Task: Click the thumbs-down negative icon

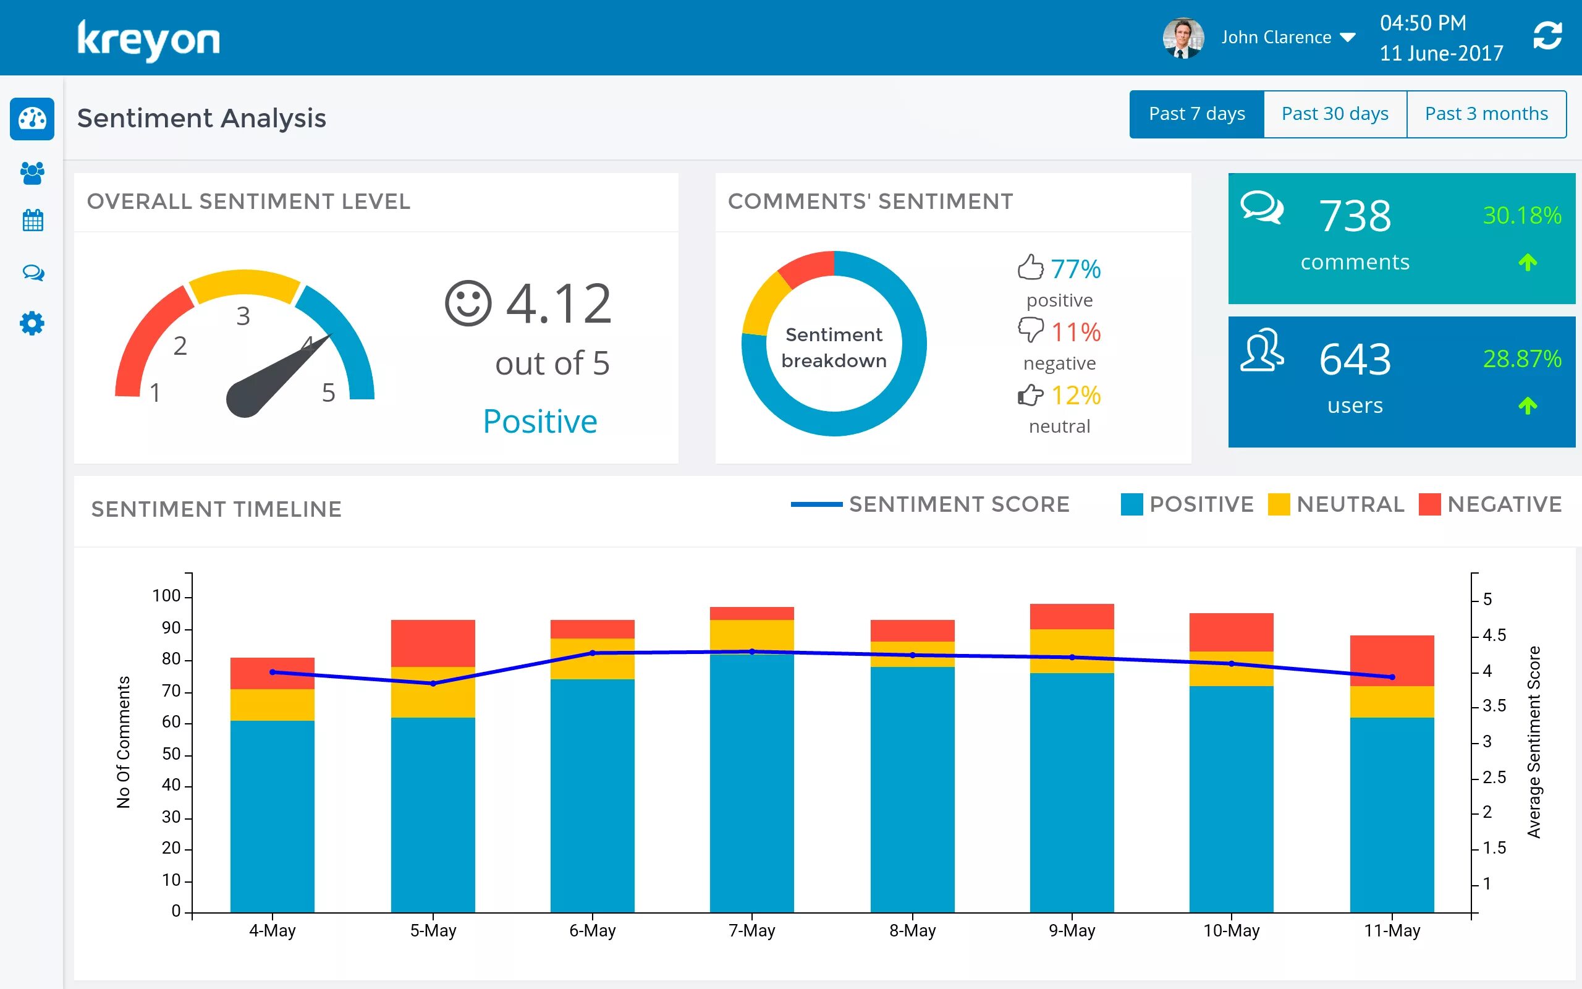Action: [x=1030, y=329]
